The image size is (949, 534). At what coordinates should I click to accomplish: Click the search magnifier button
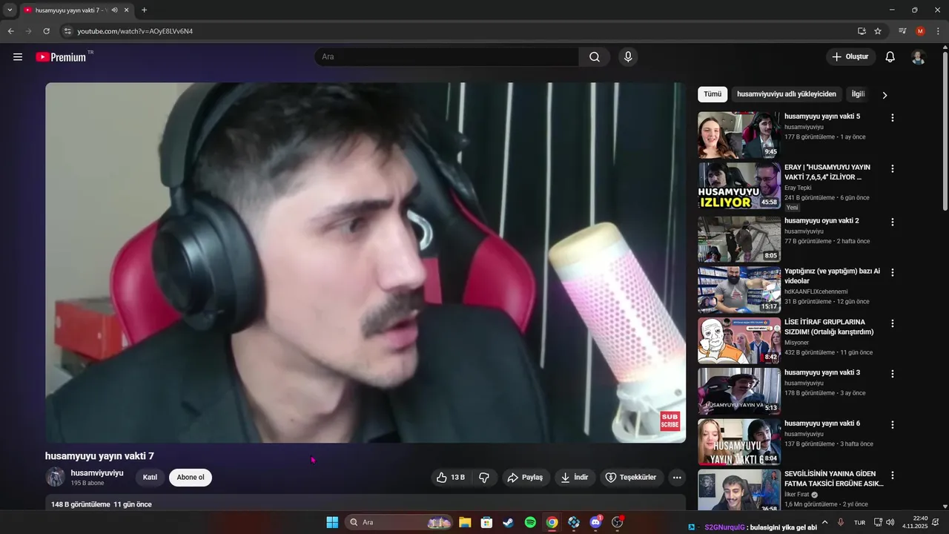(595, 57)
